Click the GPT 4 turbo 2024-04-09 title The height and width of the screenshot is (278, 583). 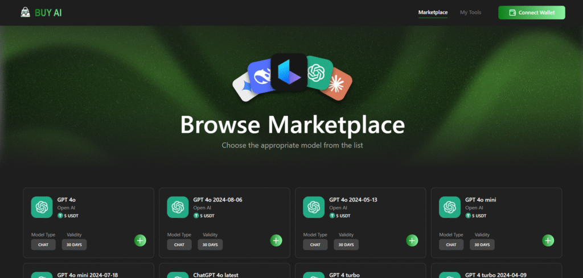click(x=496, y=275)
